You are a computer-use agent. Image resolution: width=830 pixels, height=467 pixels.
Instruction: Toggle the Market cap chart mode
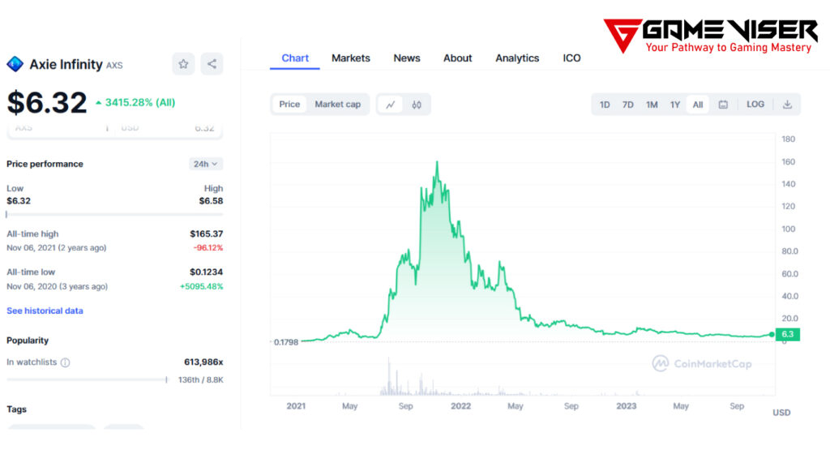pos(338,105)
